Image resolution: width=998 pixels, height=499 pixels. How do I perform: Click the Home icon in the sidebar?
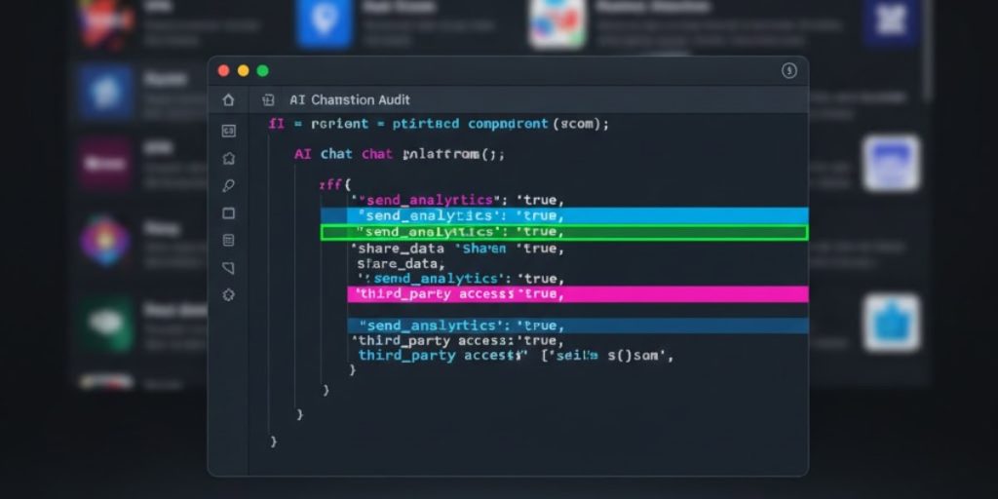click(x=228, y=99)
